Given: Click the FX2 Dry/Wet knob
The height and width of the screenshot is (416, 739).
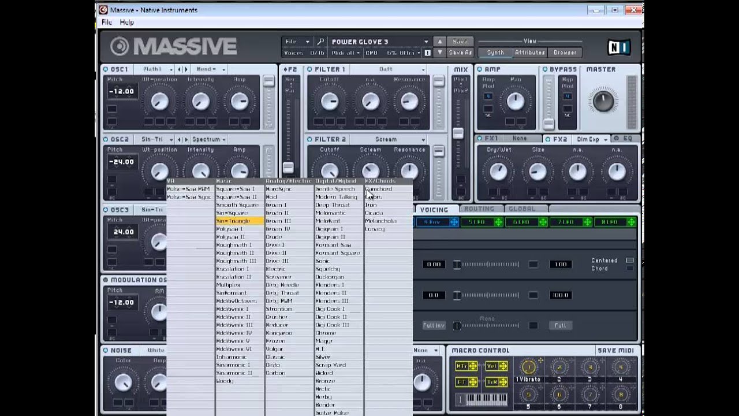Looking at the screenshot, I should click(498, 172).
